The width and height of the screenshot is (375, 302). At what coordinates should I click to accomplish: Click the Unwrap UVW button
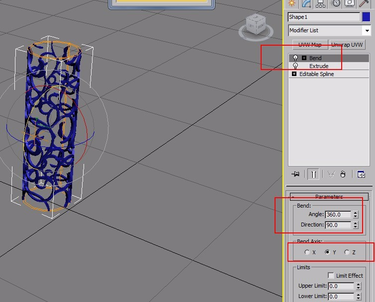click(347, 45)
